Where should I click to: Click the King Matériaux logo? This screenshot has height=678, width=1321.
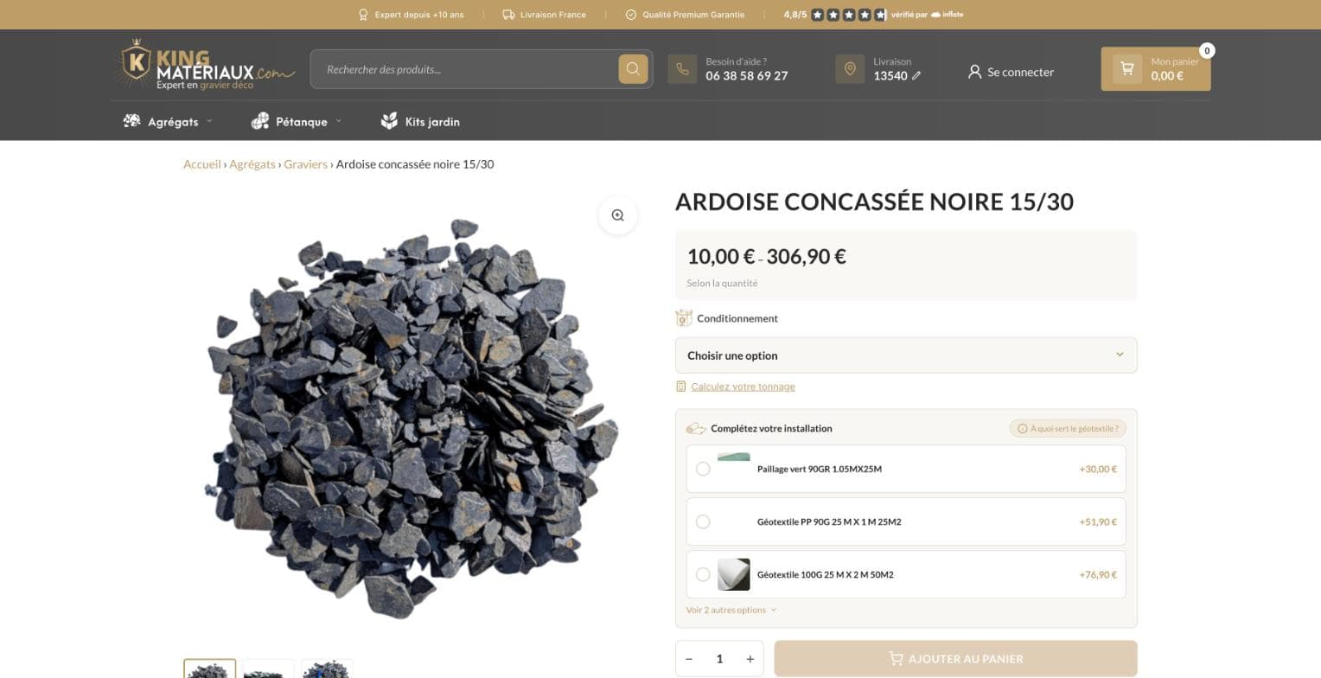[x=204, y=65]
